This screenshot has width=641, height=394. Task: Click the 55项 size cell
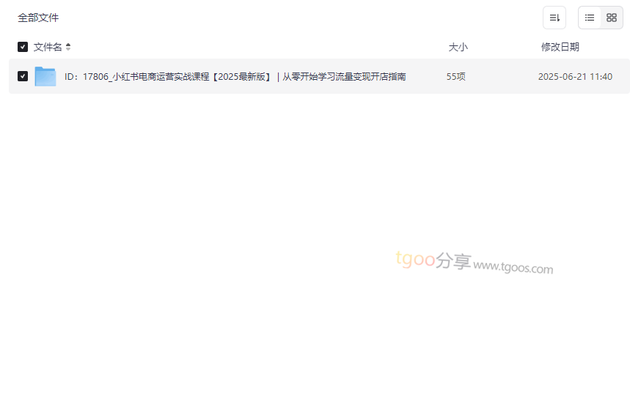pyautogui.click(x=455, y=77)
